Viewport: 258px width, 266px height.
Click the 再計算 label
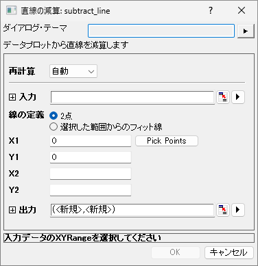click(x=22, y=71)
